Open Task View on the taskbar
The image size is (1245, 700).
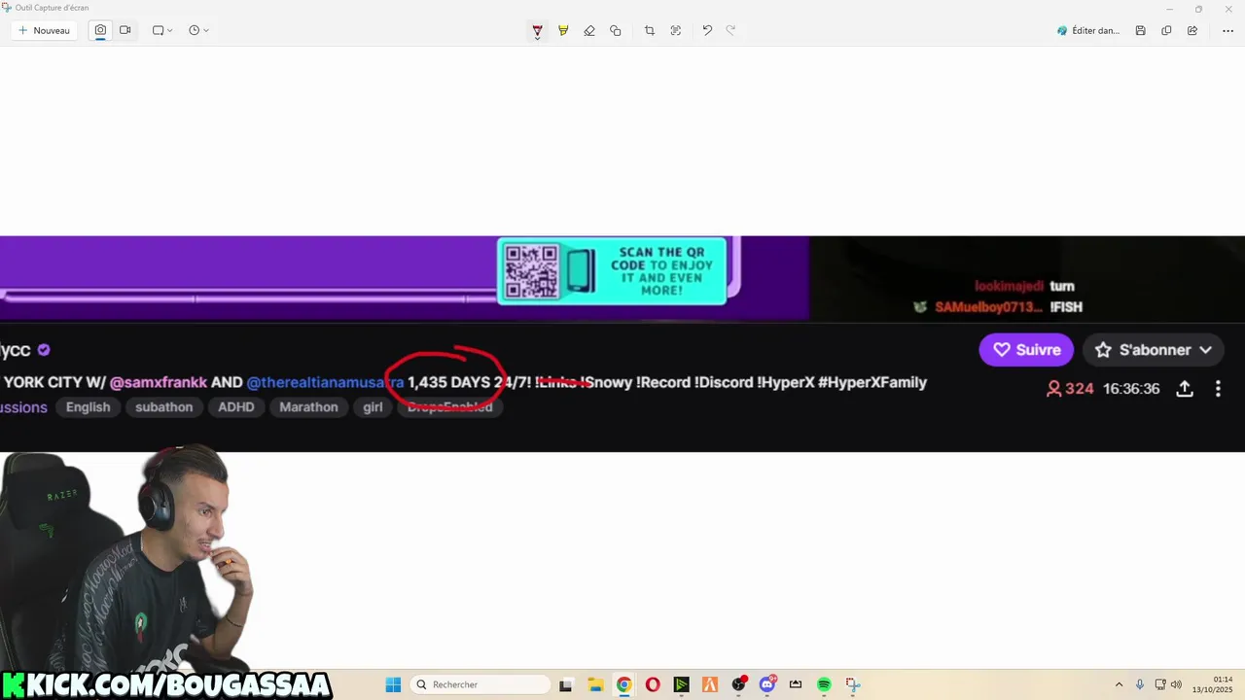566,684
